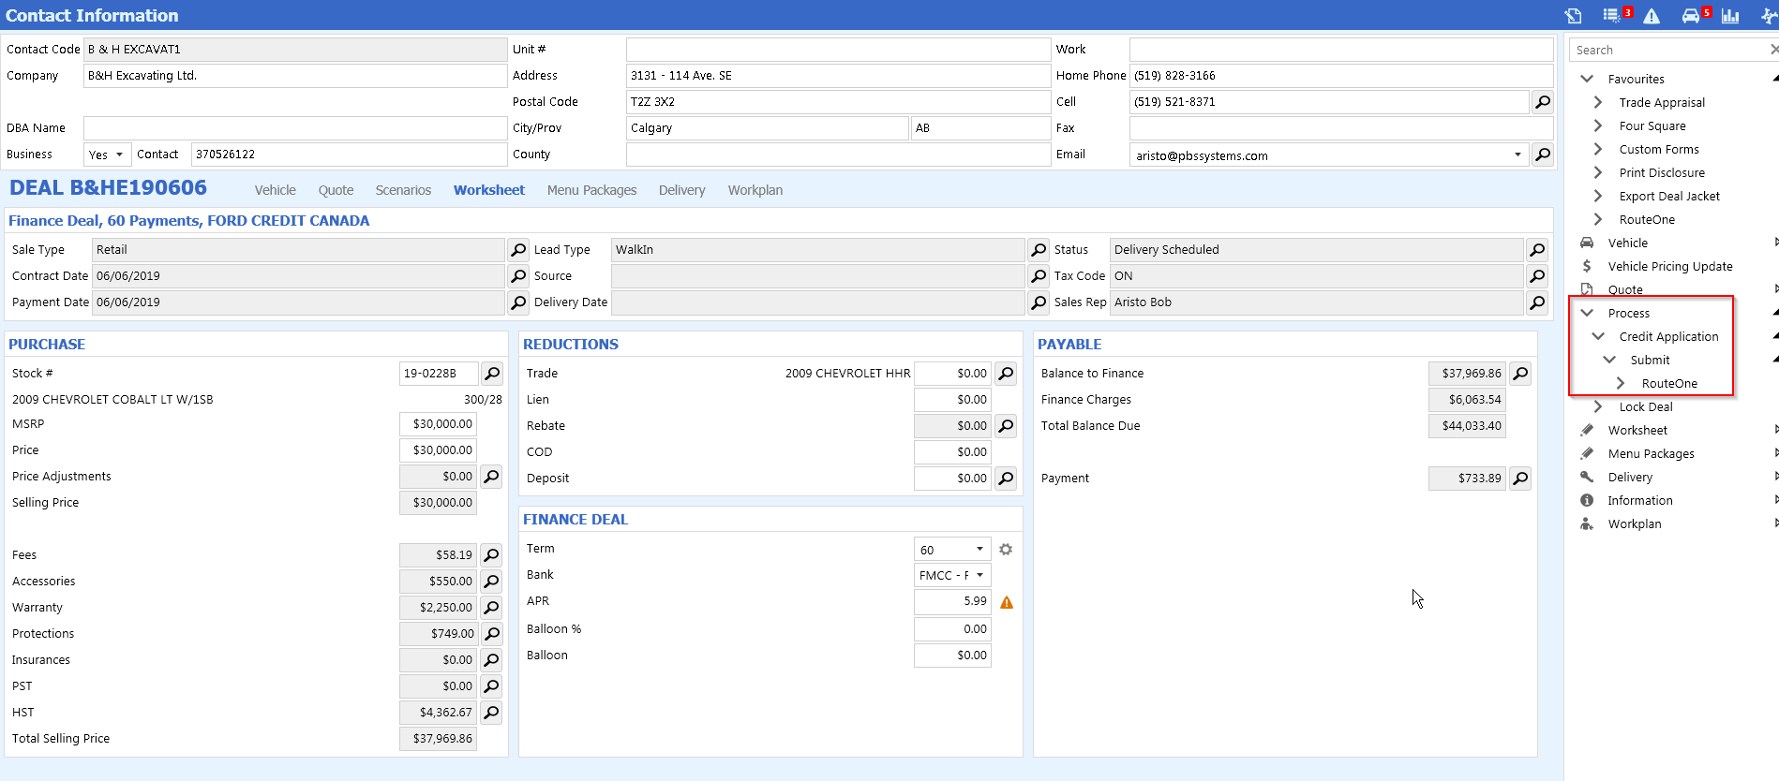Click the Tax Code lookup magnifier
Screen dimensions: 1779x781
pos(1537,276)
